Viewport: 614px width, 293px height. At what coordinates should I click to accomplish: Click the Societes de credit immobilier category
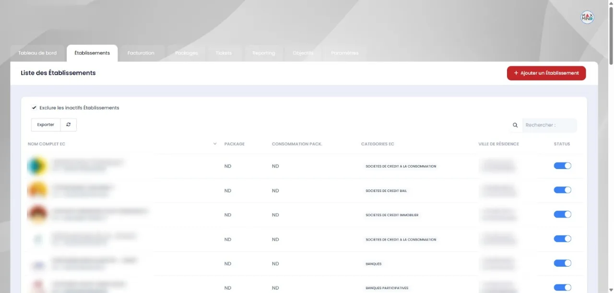(x=392, y=215)
